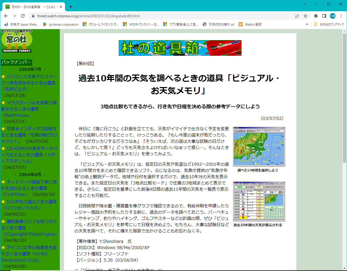Click the page vertical scrollbar down arrow
This screenshot has height=271, width=347.
344,268
